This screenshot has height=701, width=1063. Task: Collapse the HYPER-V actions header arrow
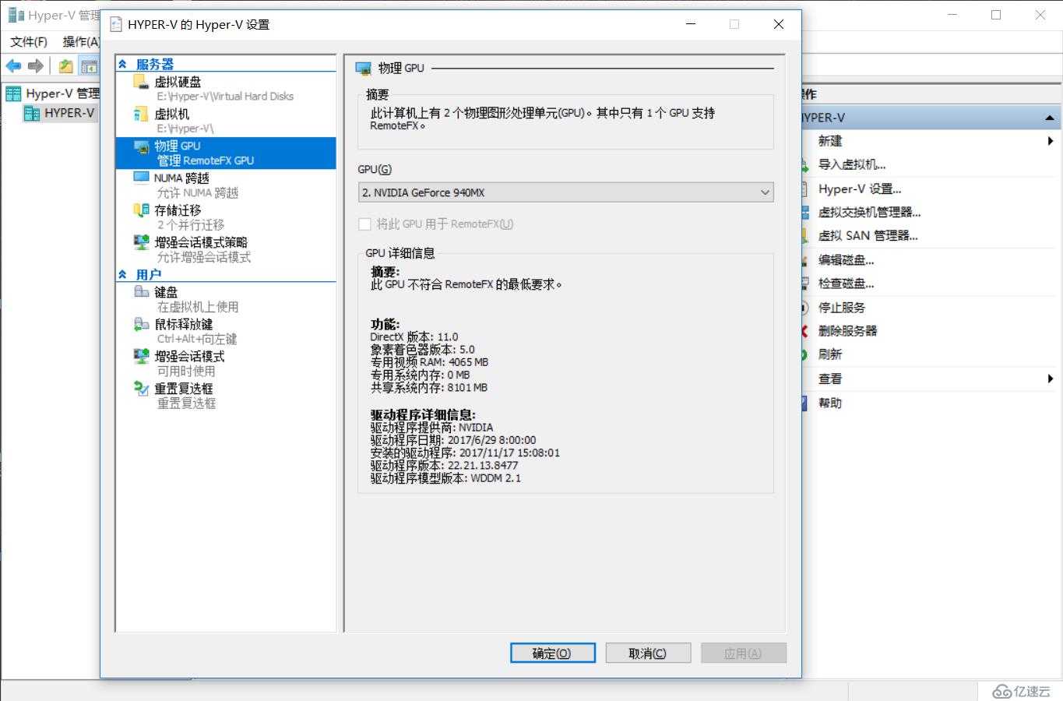[x=1050, y=118]
